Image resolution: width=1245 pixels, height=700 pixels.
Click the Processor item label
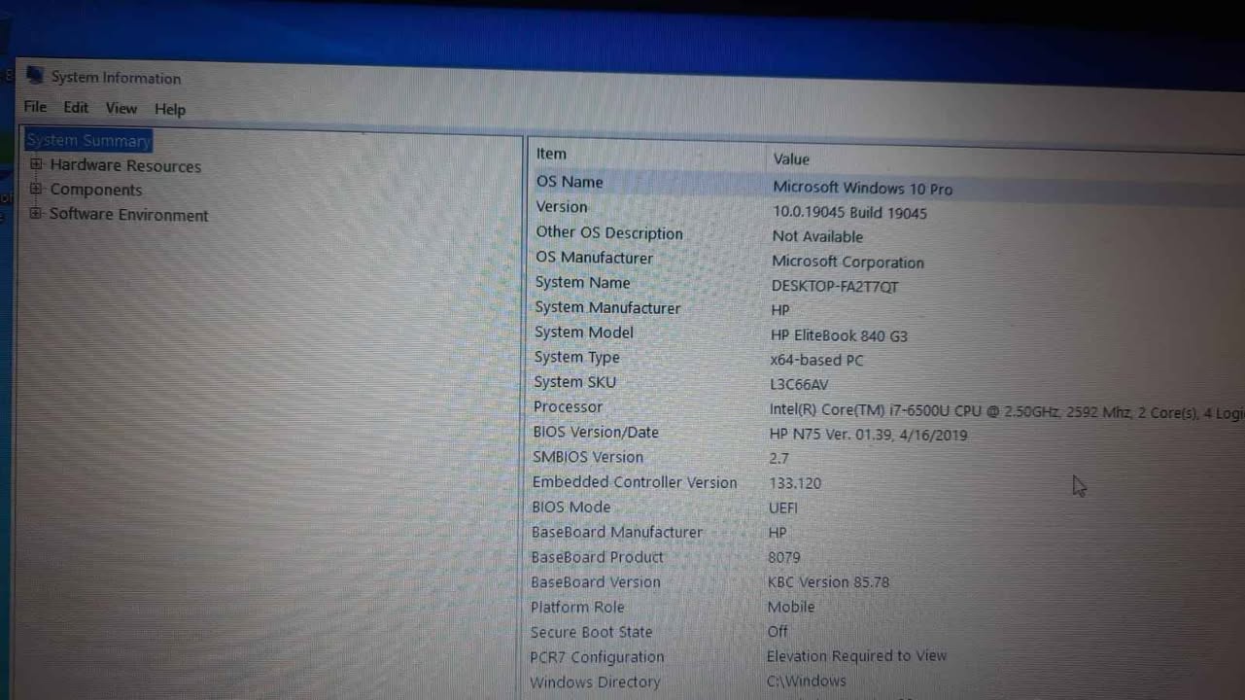[x=568, y=407]
